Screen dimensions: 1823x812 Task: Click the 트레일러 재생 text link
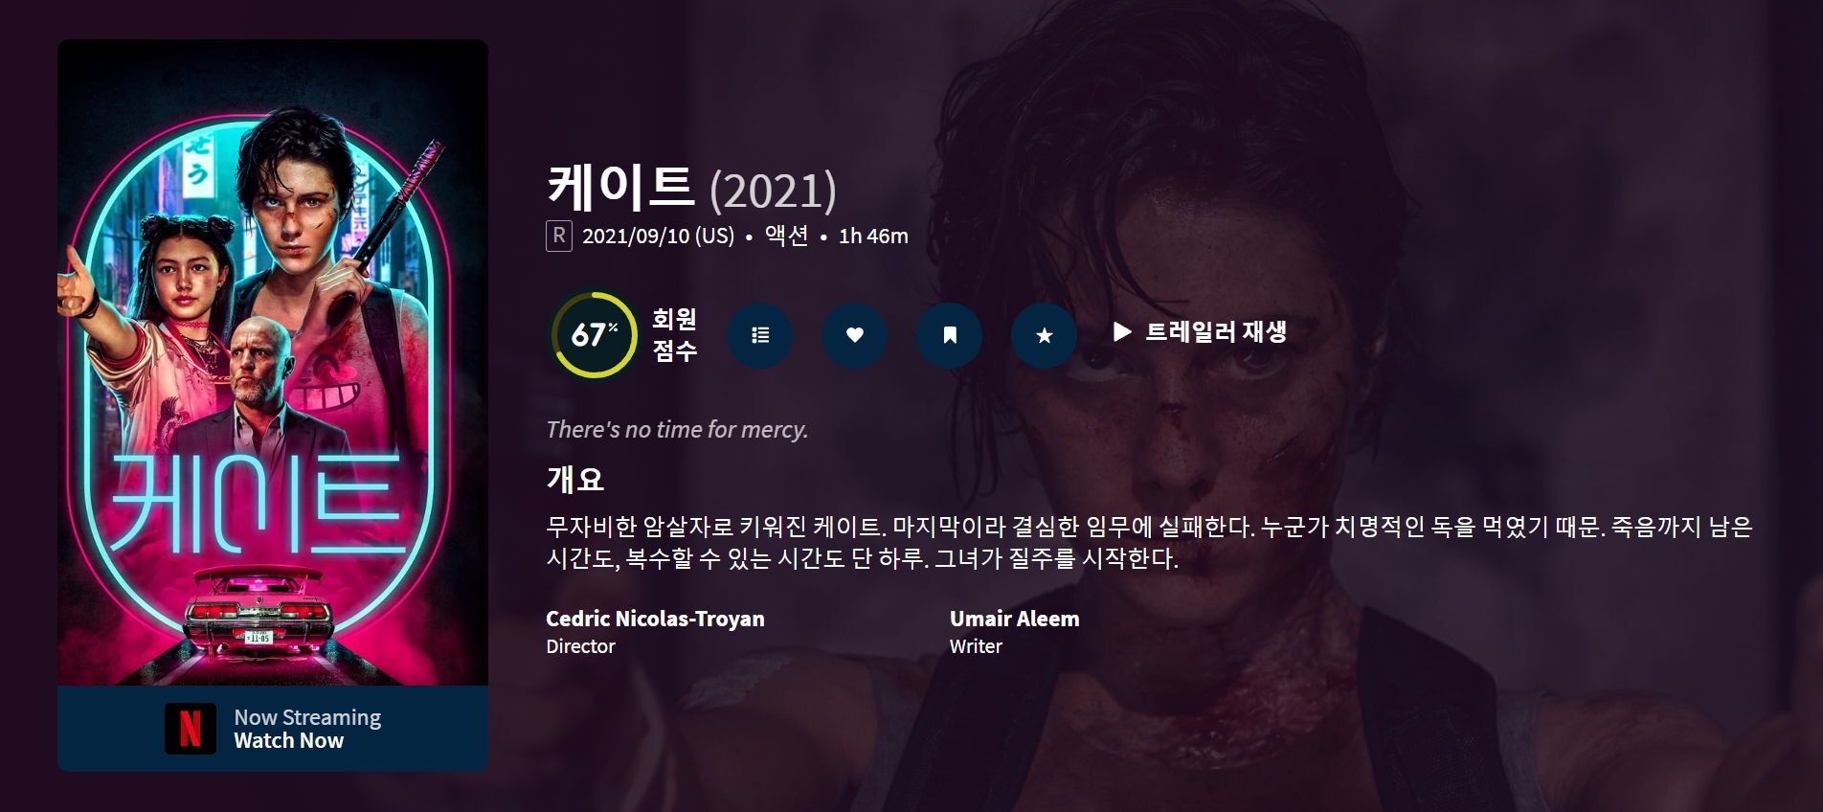point(1216,332)
